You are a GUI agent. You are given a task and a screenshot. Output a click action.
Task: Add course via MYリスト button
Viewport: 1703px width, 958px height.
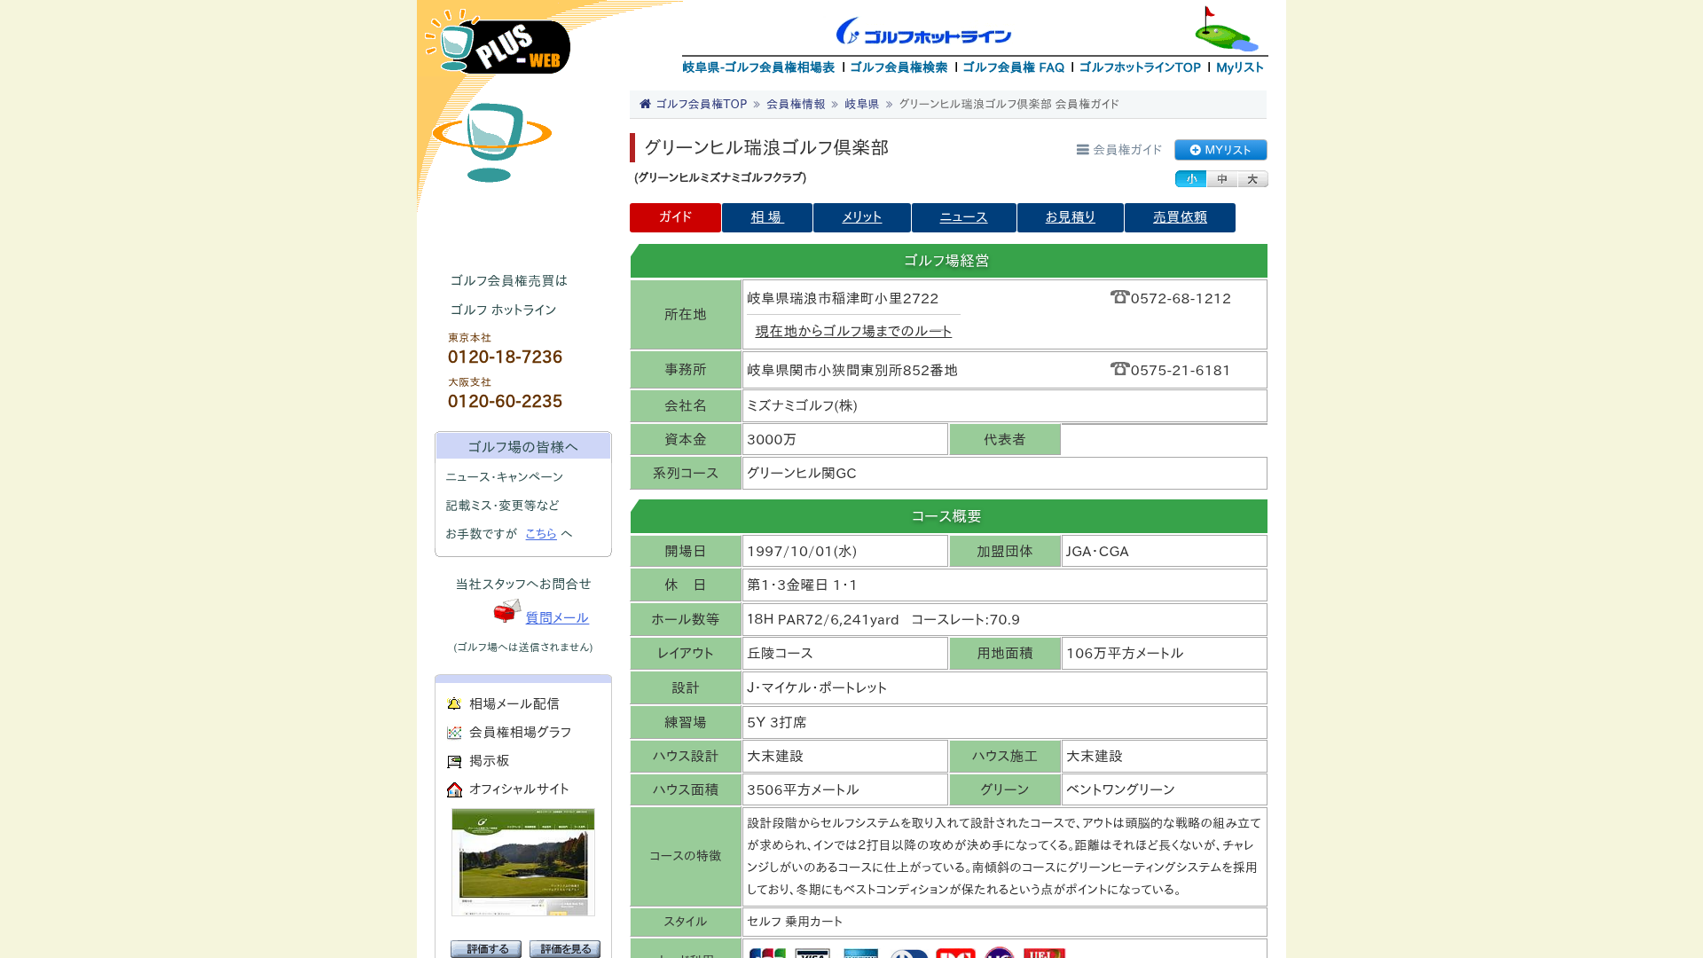(x=1220, y=150)
